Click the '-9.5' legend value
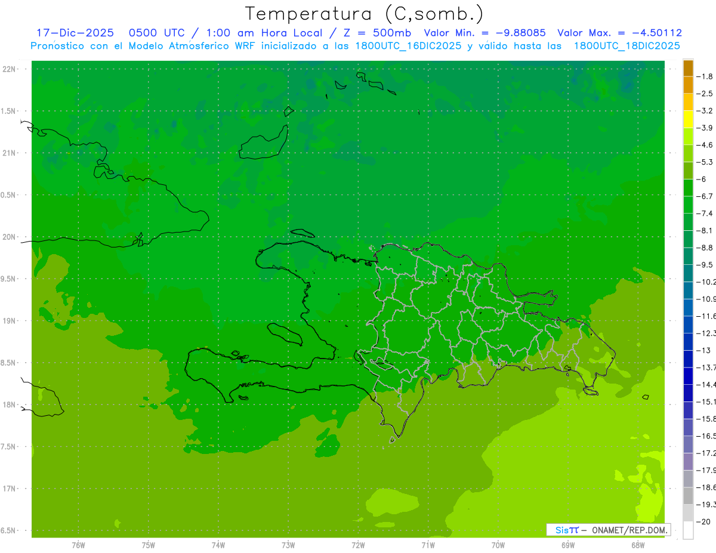Screen dimensions: 716x553 (x=705, y=265)
